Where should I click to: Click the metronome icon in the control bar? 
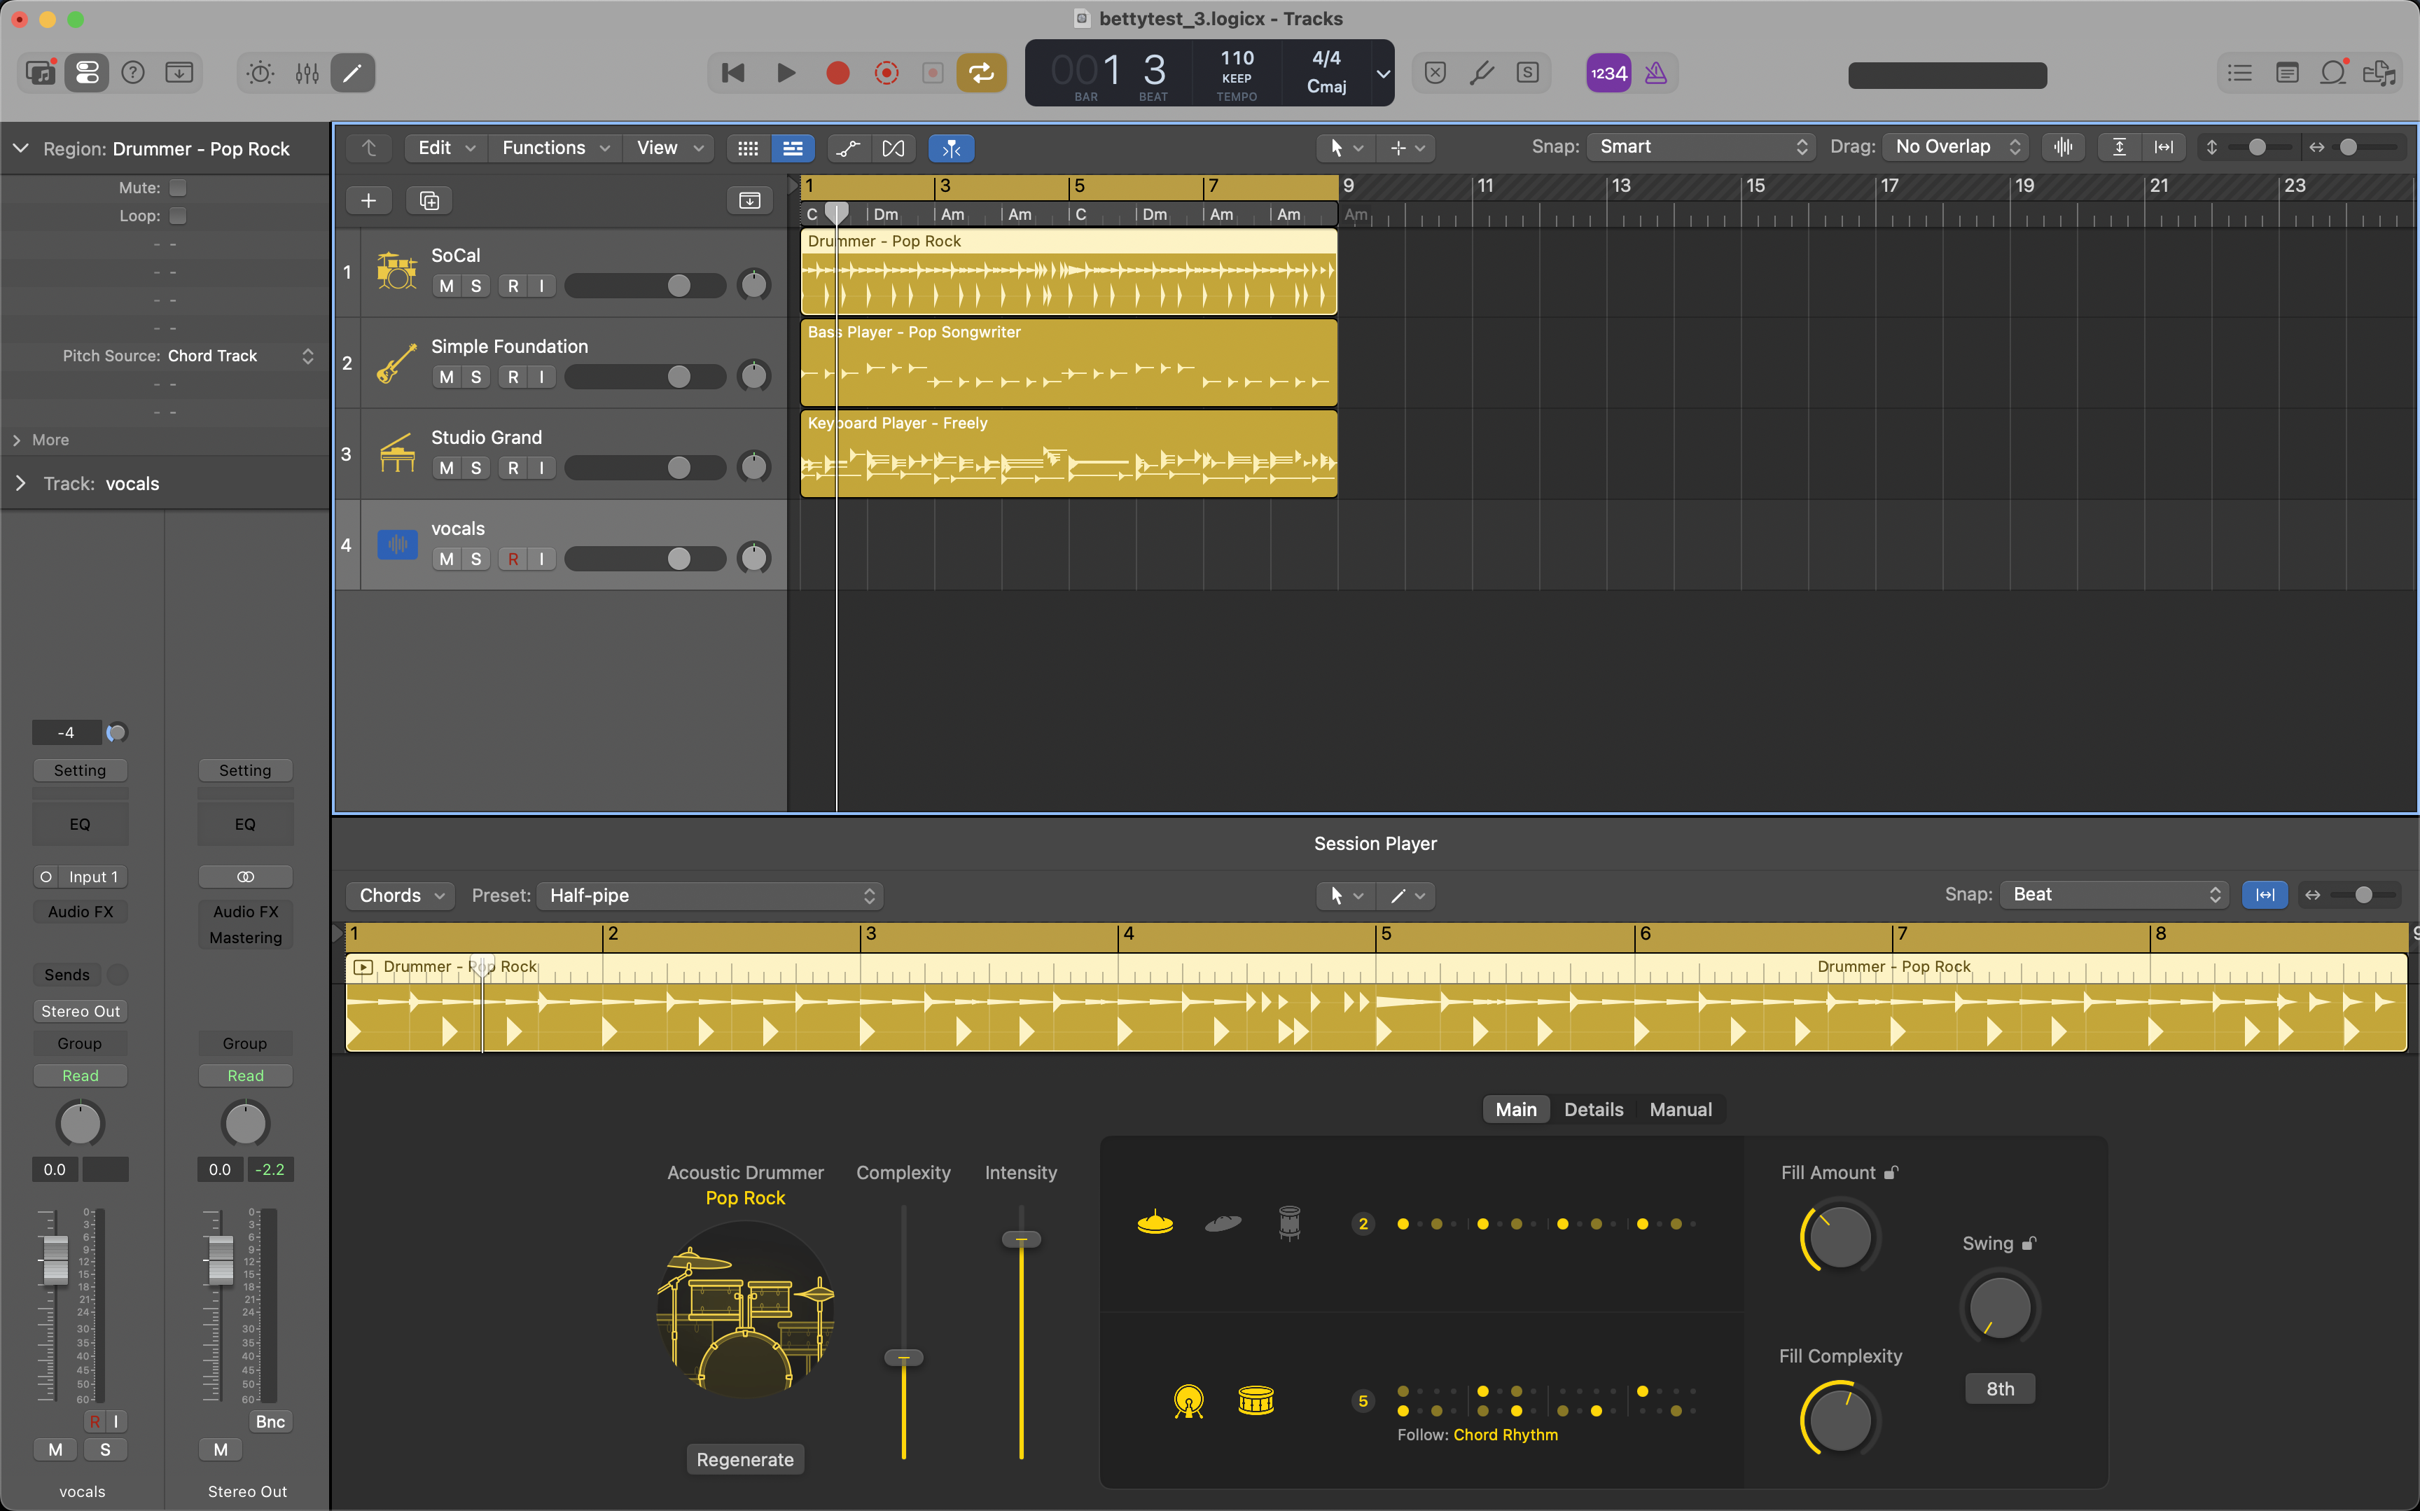(1655, 72)
